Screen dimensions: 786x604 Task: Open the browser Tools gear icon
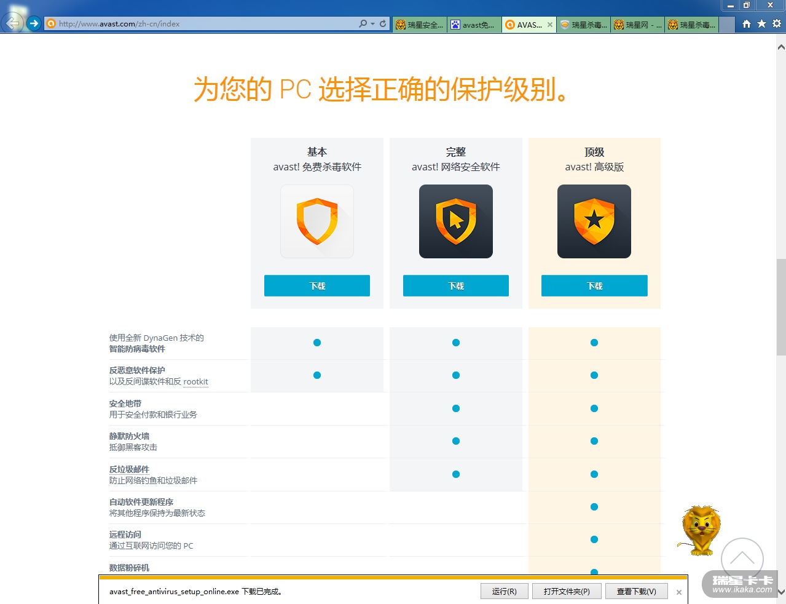pyautogui.click(x=777, y=24)
